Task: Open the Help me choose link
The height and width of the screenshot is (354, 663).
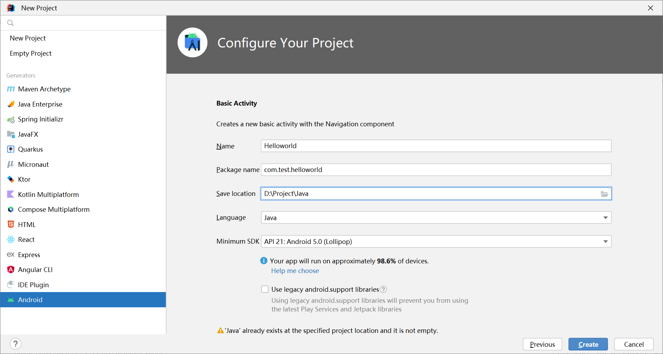Action: pos(295,271)
